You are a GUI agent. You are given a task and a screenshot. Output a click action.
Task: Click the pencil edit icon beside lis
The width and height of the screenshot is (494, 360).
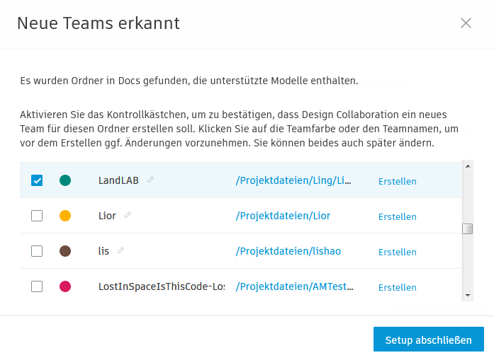pos(120,250)
